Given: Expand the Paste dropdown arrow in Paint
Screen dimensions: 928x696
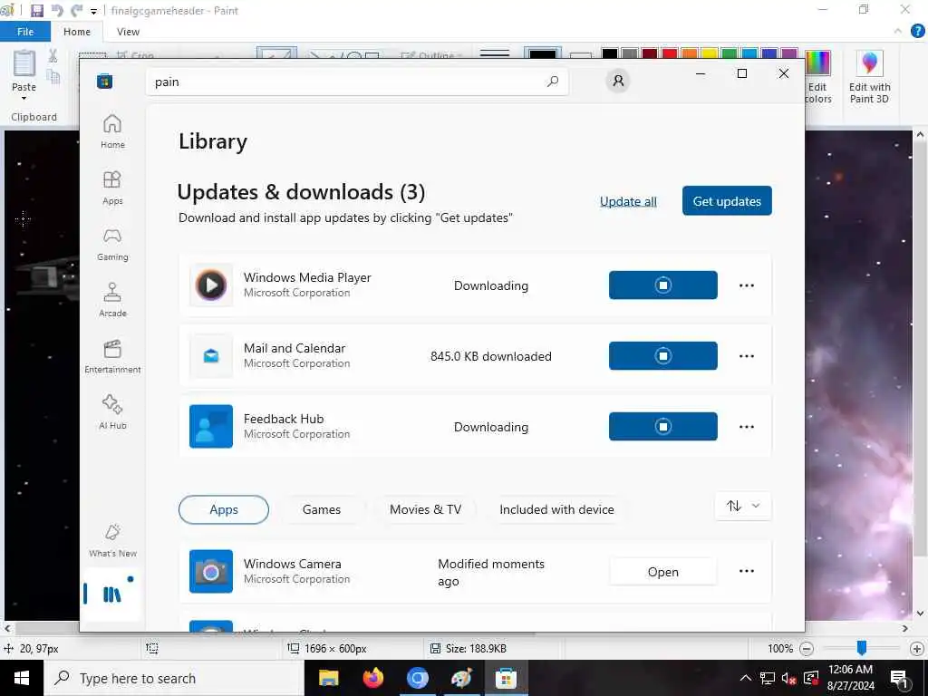Looking at the screenshot, I should (x=24, y=98).
